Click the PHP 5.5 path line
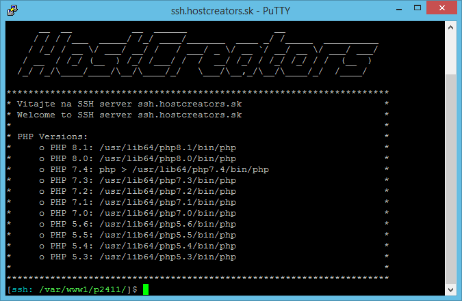Screen dimensions: 462x301 click(138, 235)
